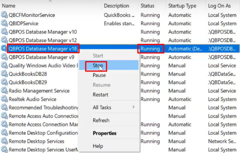Click gear icon for QBPOS Database Manager v10
This screenshot has height=153, width=240.
[x=4, y=32]
